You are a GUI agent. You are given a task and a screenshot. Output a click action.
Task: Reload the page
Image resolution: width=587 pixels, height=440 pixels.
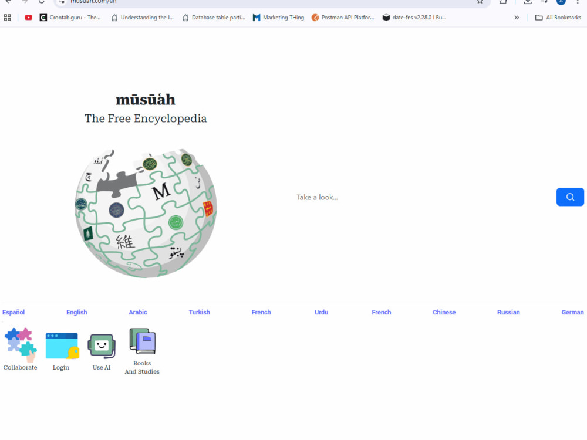point(41,2)
